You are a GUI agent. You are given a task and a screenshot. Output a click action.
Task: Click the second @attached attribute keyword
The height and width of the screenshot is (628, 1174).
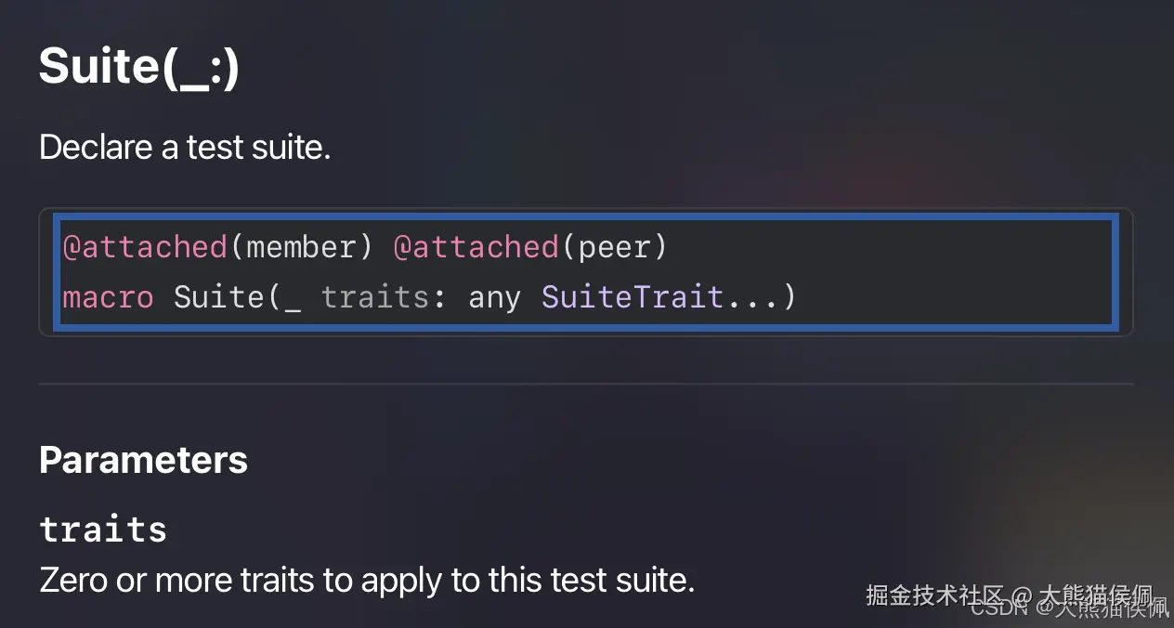pyautogui.click(x=476, y=247)
